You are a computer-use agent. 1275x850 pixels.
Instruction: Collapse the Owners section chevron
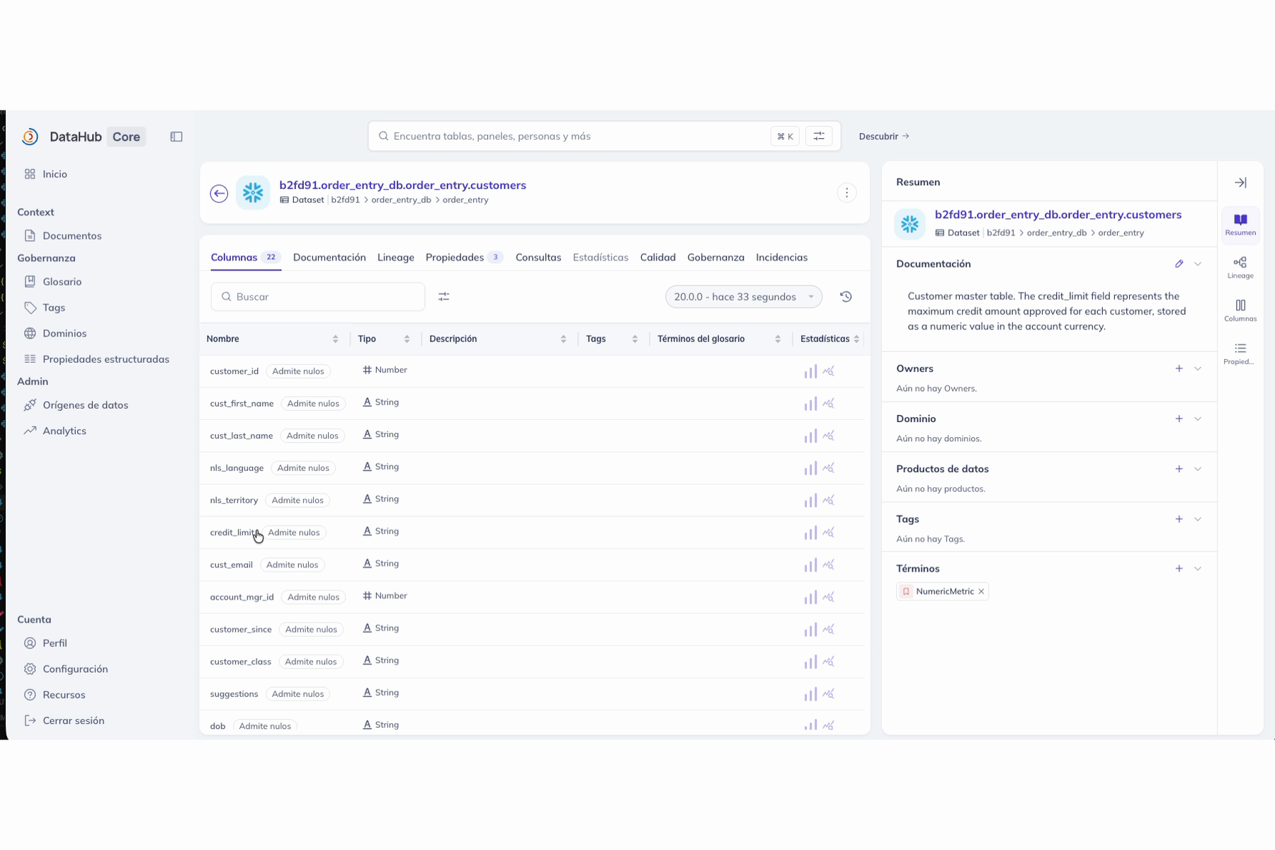point(1198,368)
